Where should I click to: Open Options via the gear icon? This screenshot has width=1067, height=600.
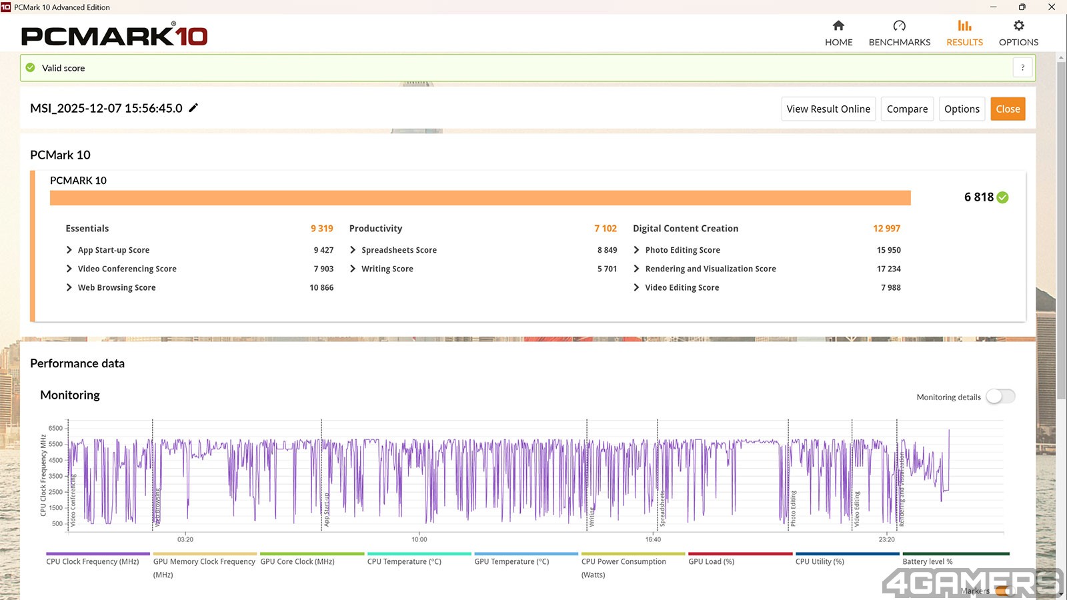tap(1018, 25)
